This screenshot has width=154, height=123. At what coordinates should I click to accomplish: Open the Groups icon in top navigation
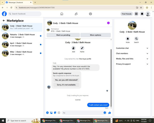(x=91, y=14)
